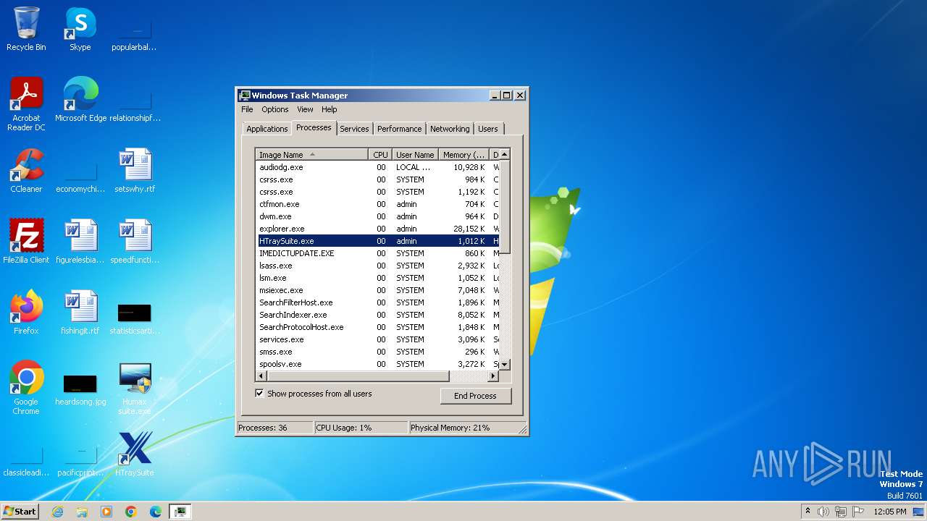Viewport: 927px width, 521px height.
Task: Select the lsass.exe process
Action: pyautogui.click(x=377, y=266)
